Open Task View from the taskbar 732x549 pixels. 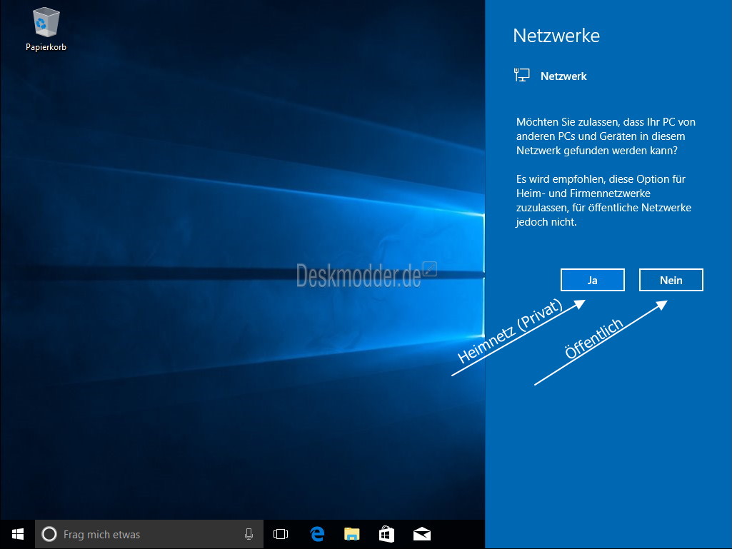(x=281, y=534)
